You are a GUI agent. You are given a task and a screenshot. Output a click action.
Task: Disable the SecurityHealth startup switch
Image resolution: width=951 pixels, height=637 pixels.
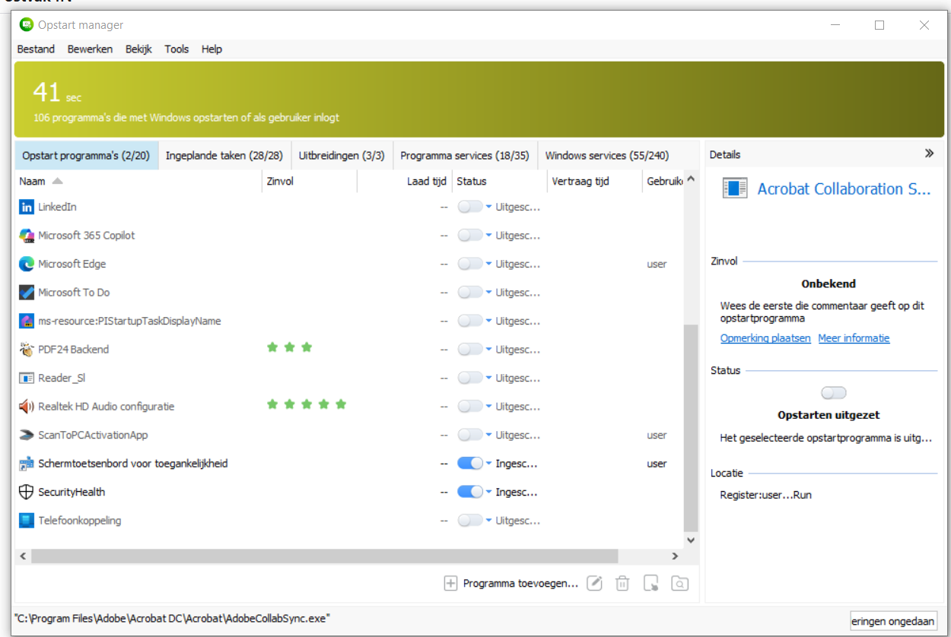pos(470,492)
